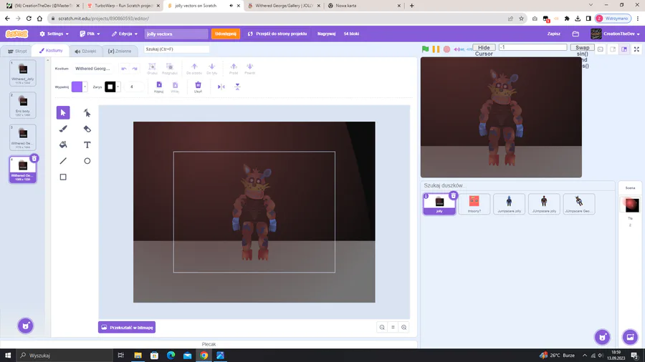Click the Zapisz save button
The height and width of the screenshot is (362, 645).
[x=554, y=34]
